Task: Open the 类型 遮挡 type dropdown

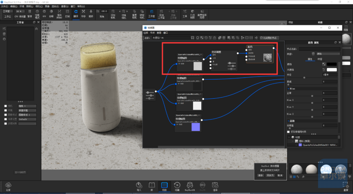Action: (328, 54)
